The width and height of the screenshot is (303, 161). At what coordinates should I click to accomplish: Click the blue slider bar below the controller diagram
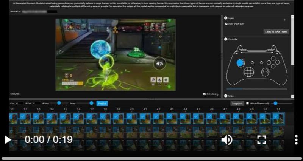point(257,89)
